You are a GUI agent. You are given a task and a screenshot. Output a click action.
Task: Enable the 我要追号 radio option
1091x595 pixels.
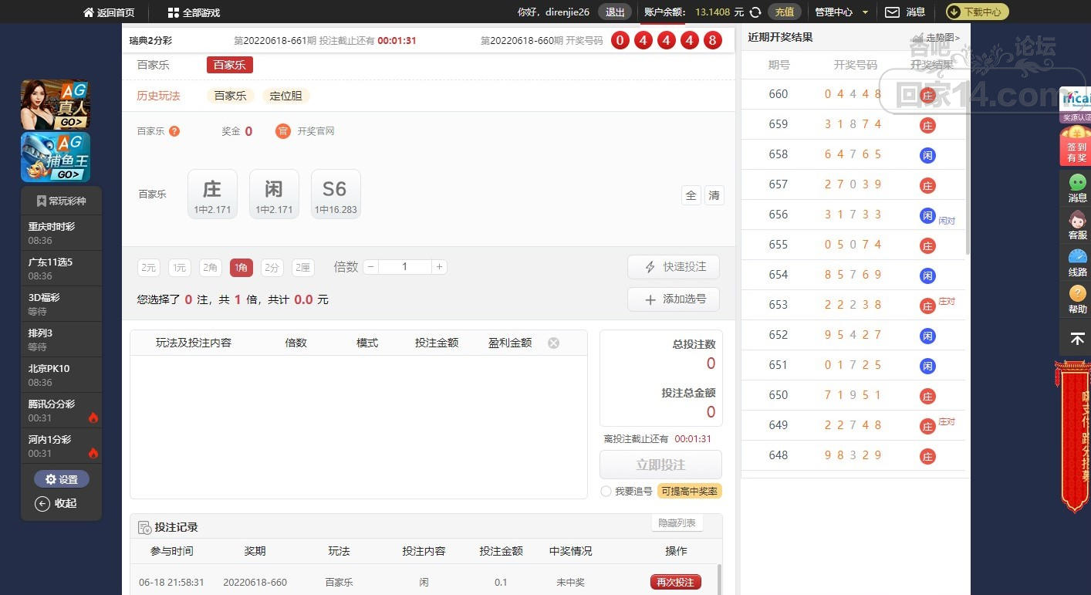click(606, 492)
